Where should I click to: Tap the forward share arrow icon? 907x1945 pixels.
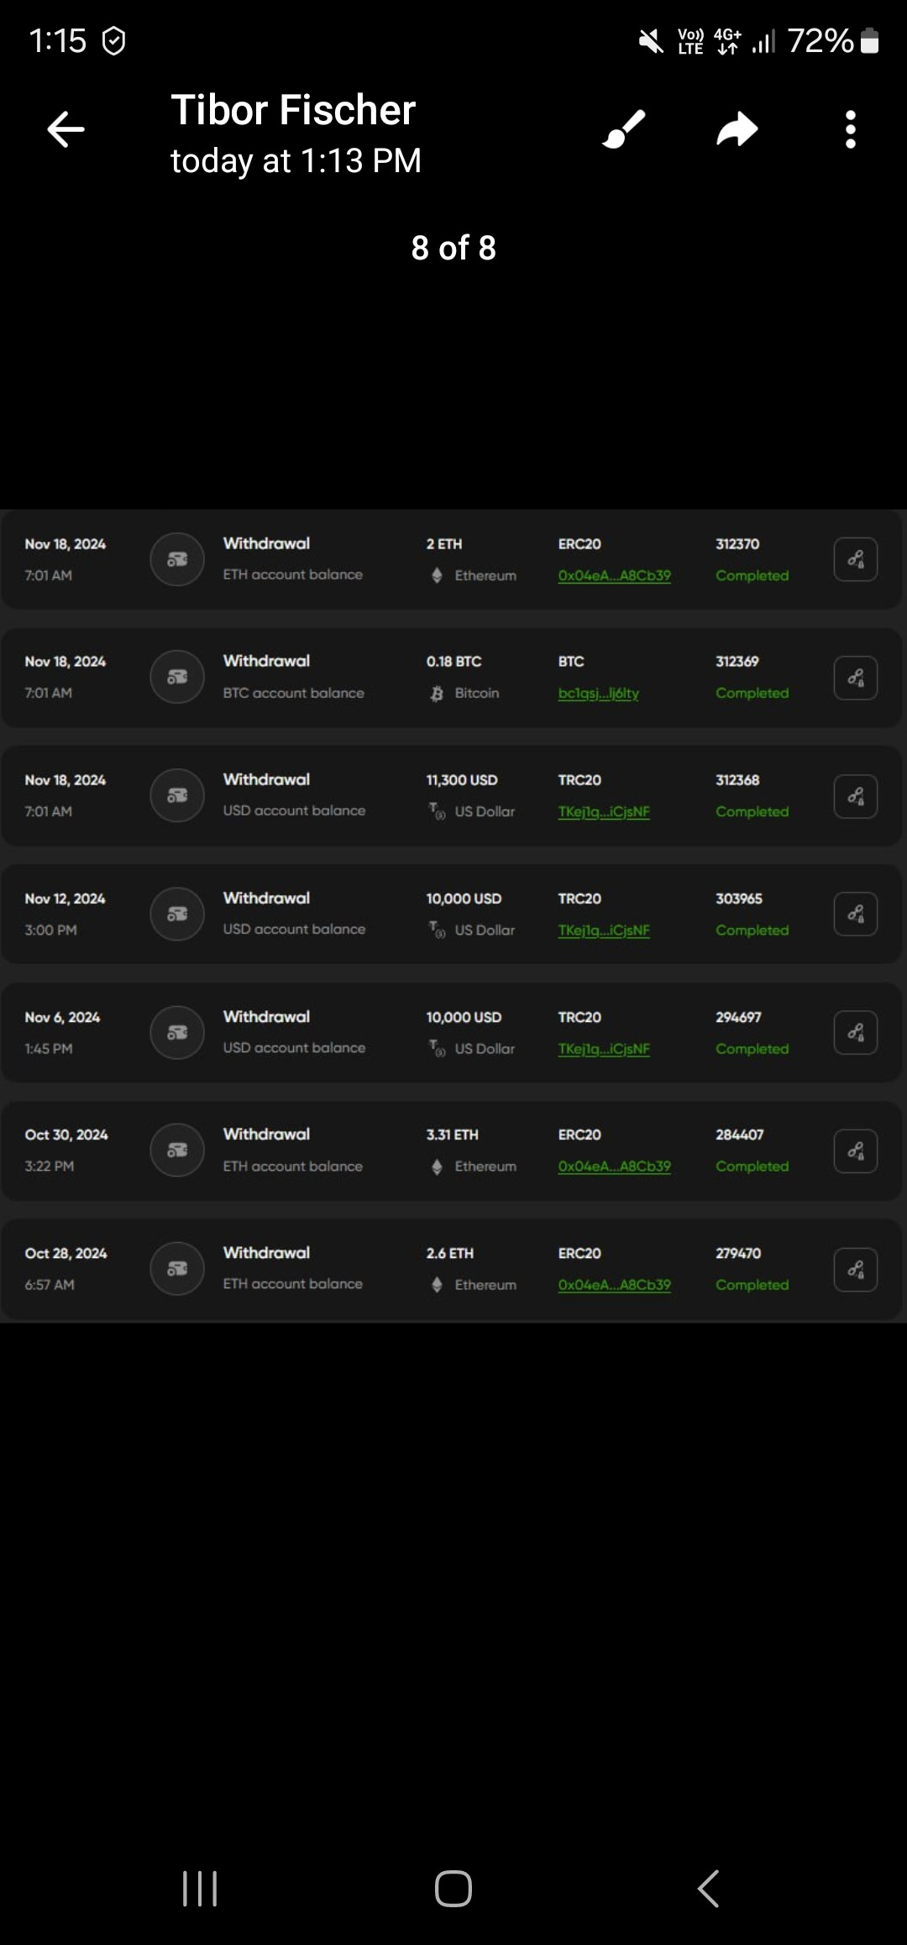pos(737,129)
